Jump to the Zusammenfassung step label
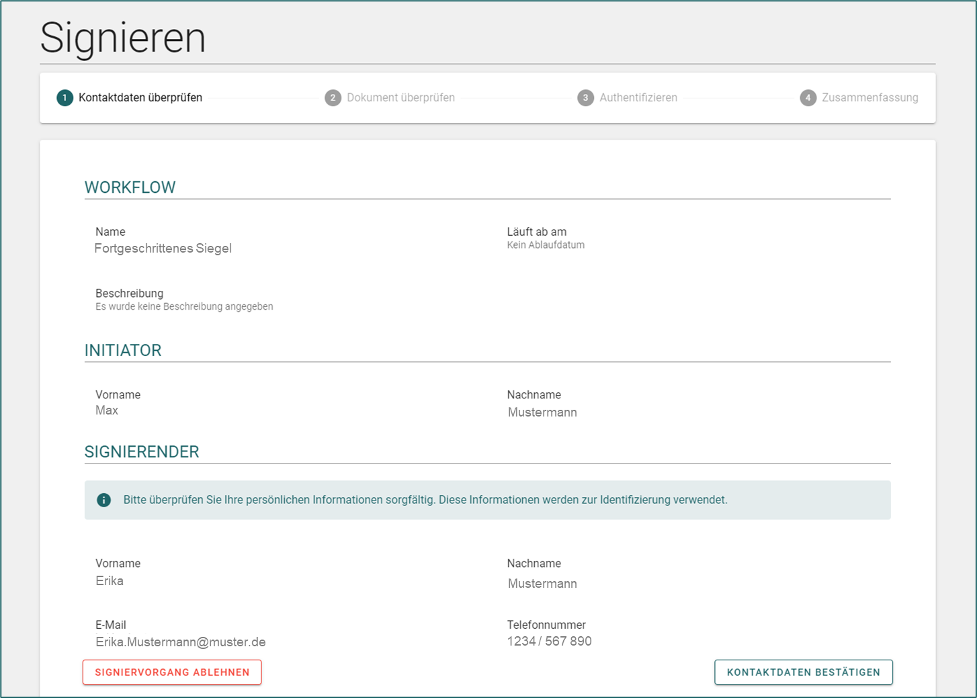Screen dimensions: 977x698 870,98
